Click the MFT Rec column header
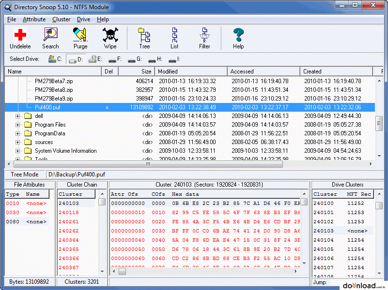This screenshot has height=290, width=388. click(x=359, y=194)
